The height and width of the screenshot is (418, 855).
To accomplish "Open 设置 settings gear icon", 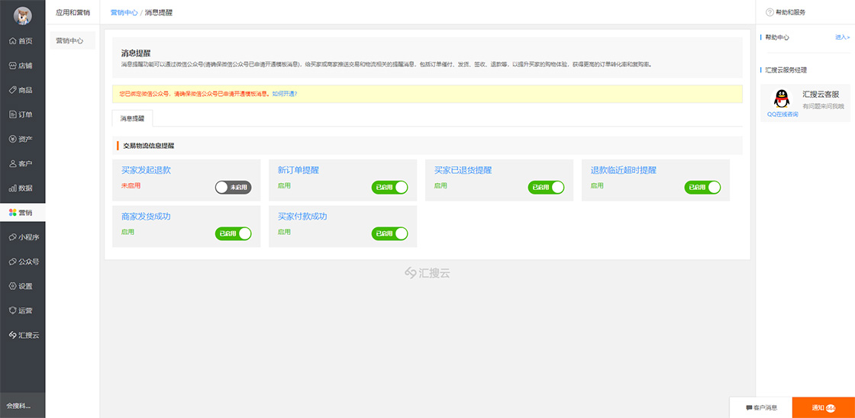I will pyautogui.click(x=13, y=286).
